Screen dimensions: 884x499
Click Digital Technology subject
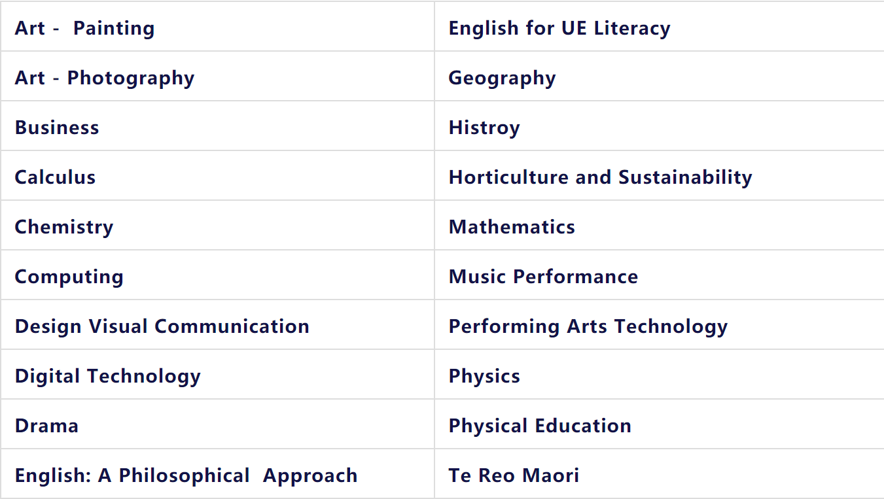[x=107, y=376]
